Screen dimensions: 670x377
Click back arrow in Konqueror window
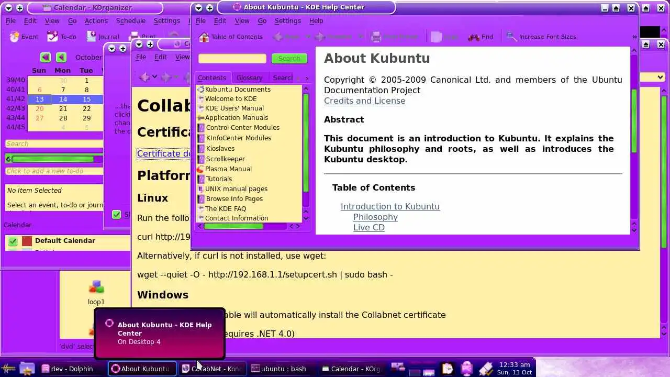pyautogui.click(x=144, y=77)
